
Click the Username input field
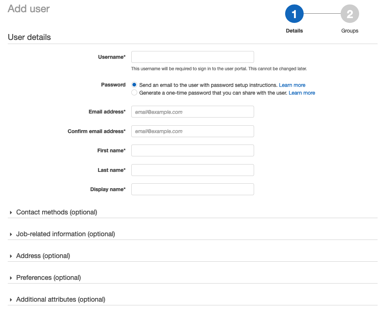[192, 57]
